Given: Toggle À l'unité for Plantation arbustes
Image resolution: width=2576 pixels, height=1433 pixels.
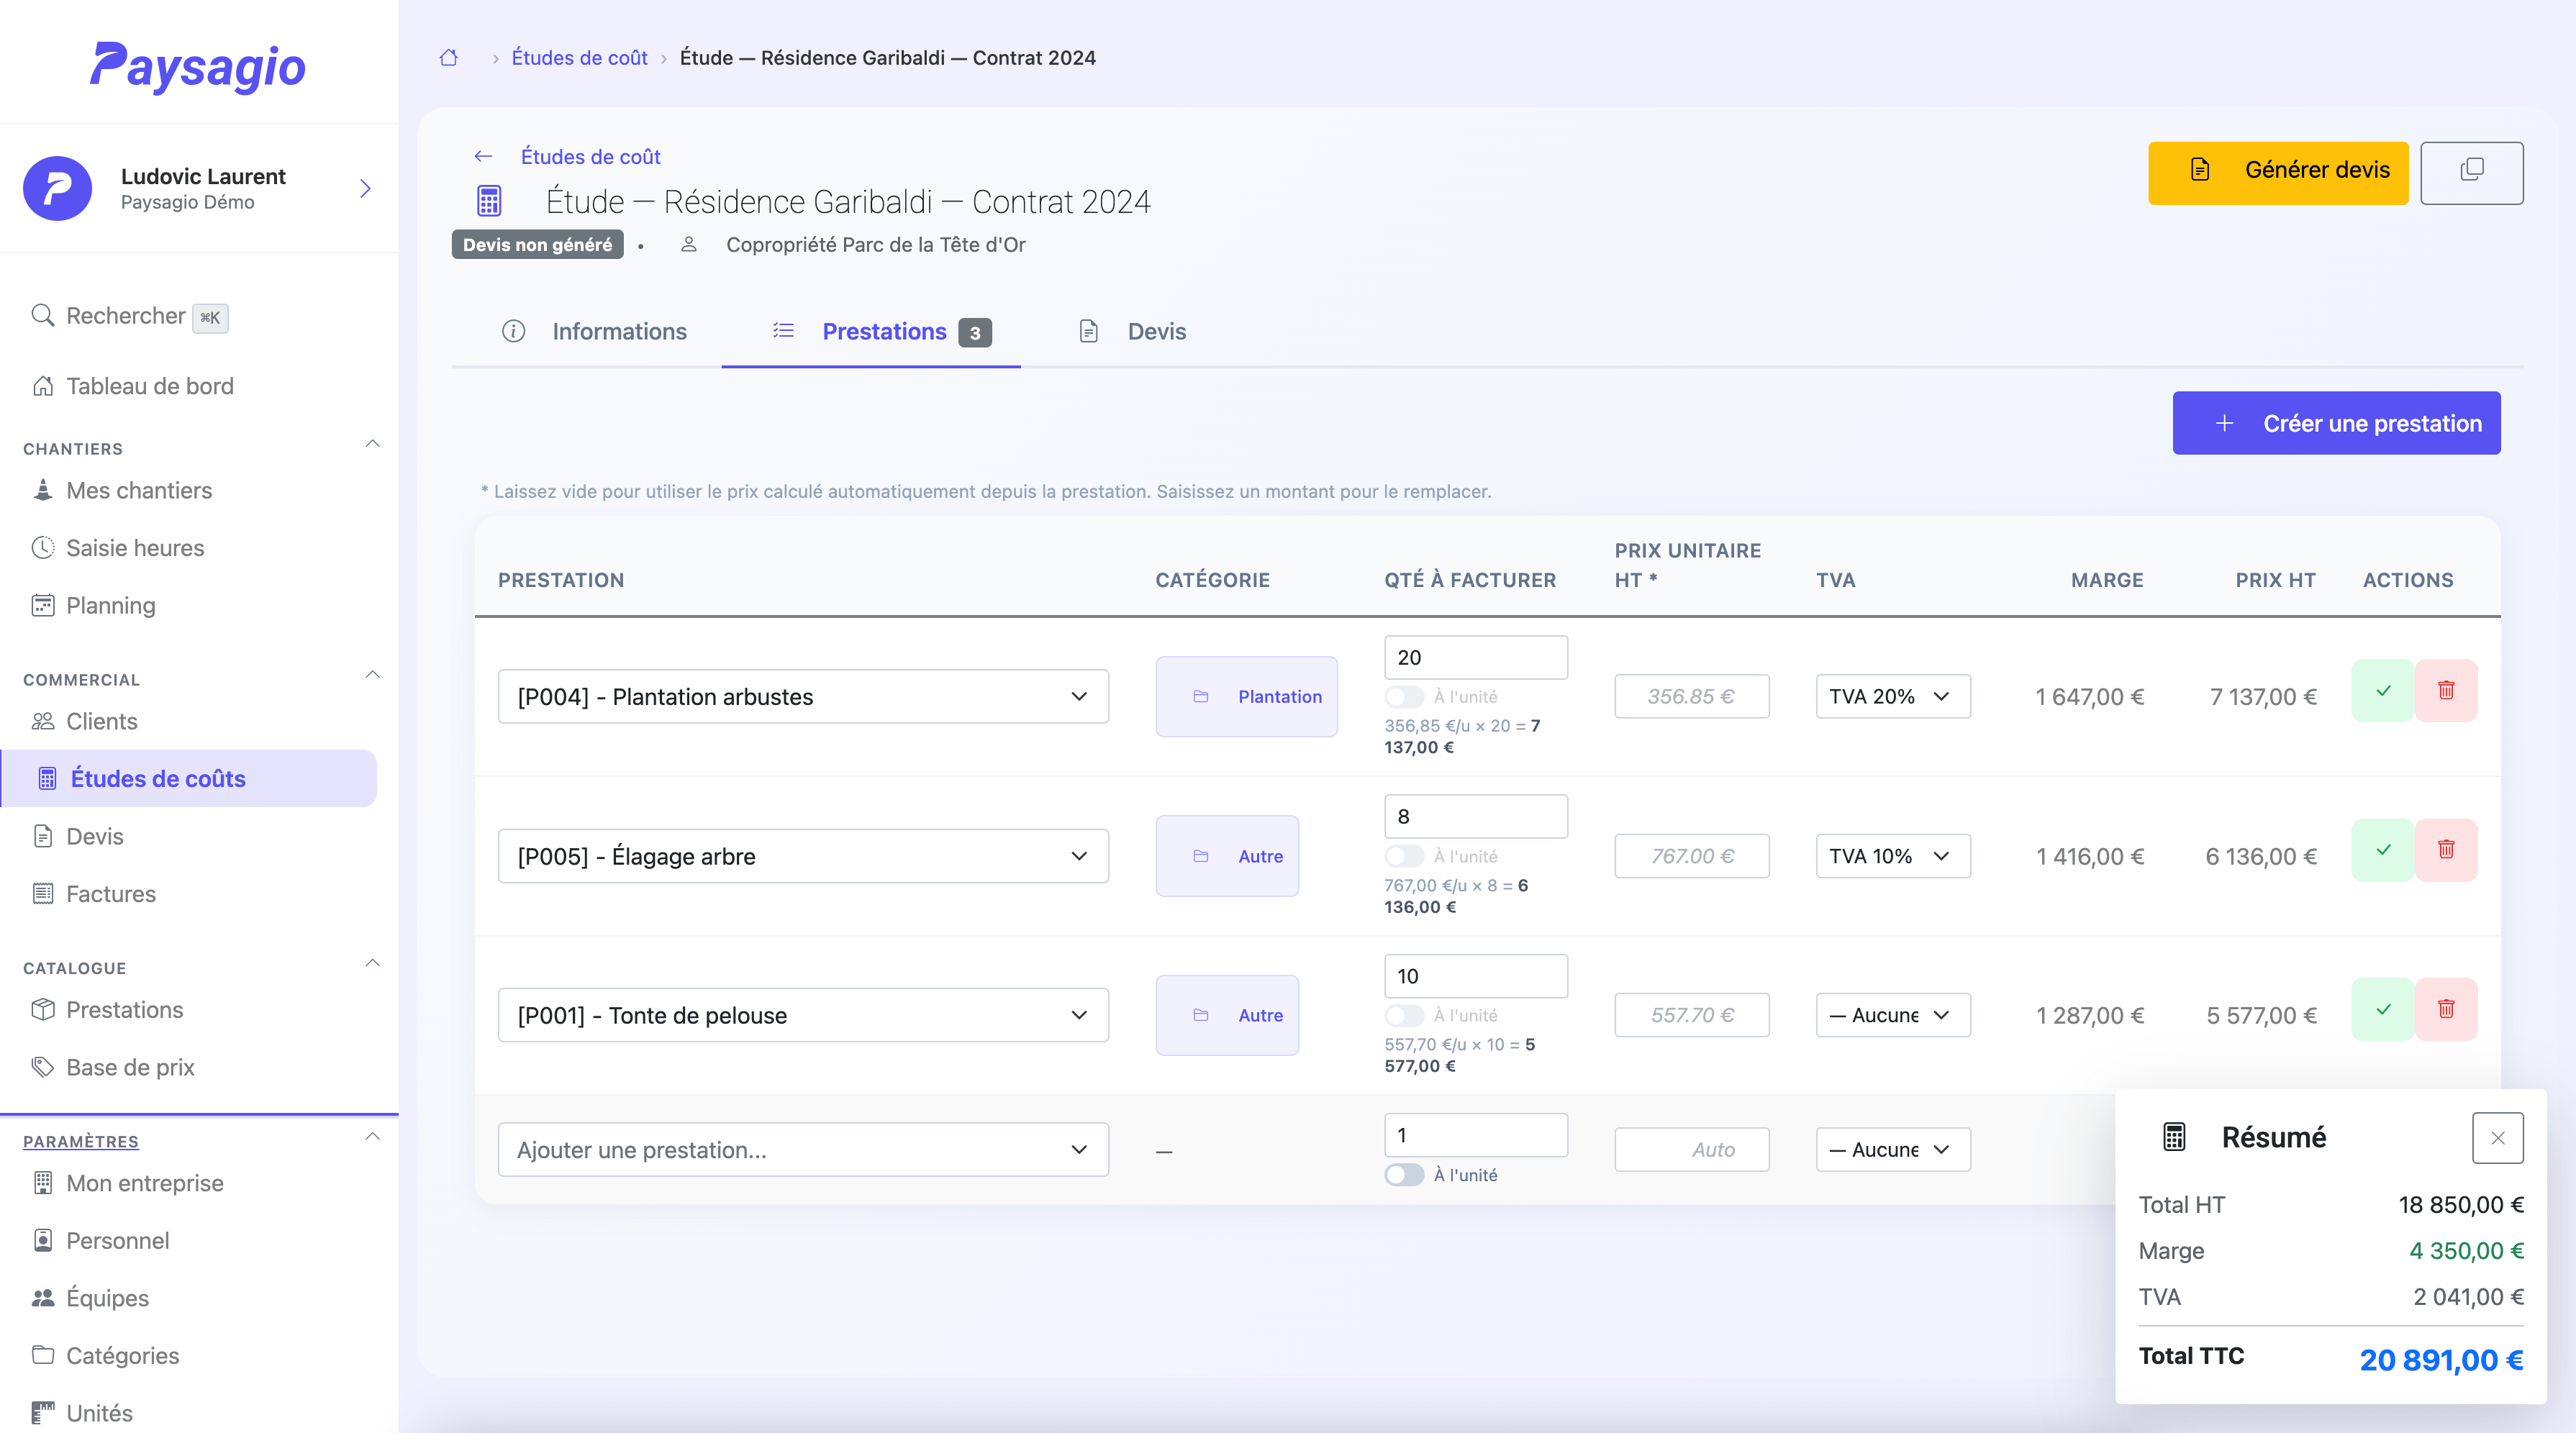Looking at the screenshot, I should tap(1404, 697).
